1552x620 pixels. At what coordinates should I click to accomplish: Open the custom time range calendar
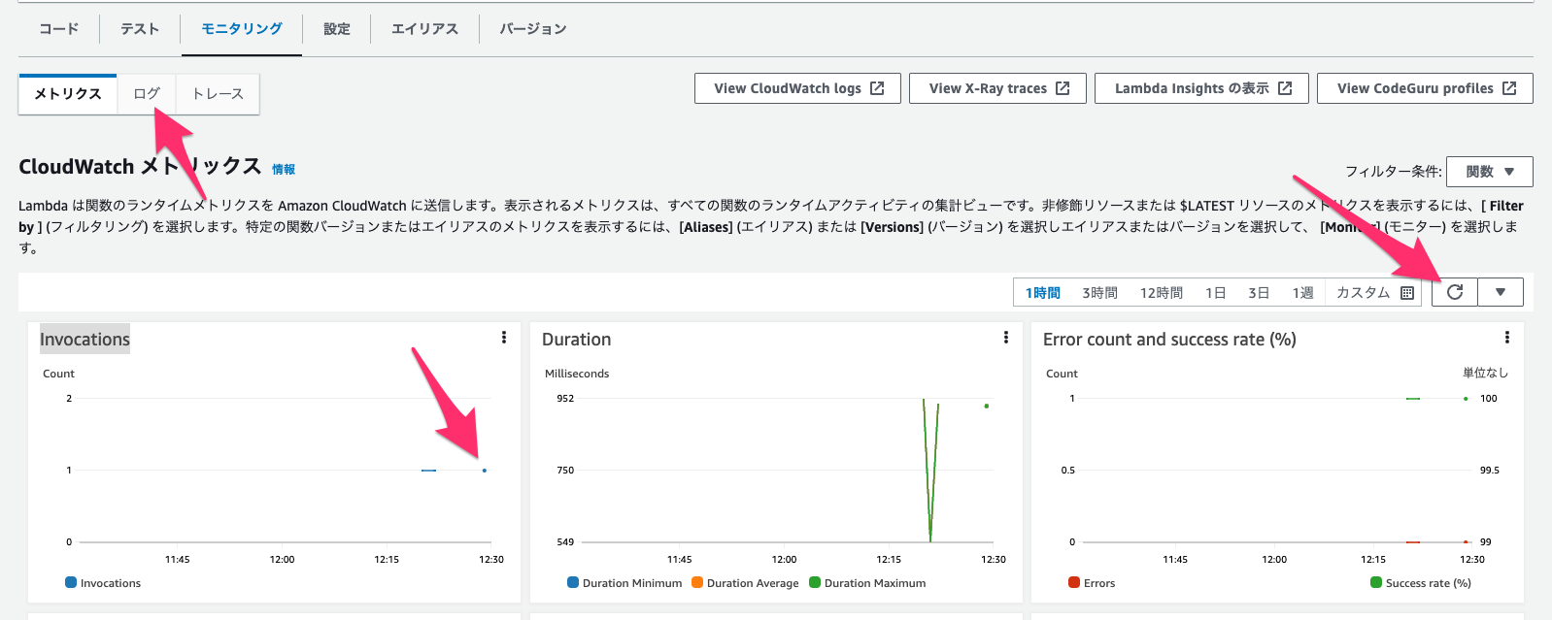[1374, 292]
